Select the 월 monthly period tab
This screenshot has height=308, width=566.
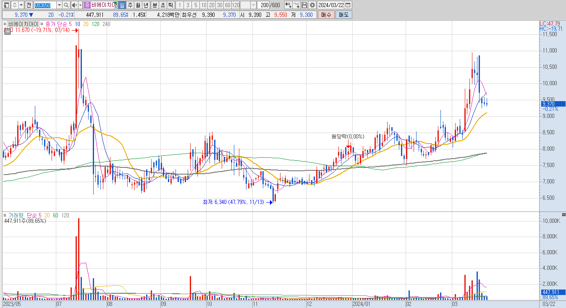tap(138, 5)
